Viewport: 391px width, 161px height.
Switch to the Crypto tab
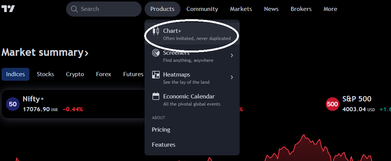pyautogui.click(x=75, y=74)
